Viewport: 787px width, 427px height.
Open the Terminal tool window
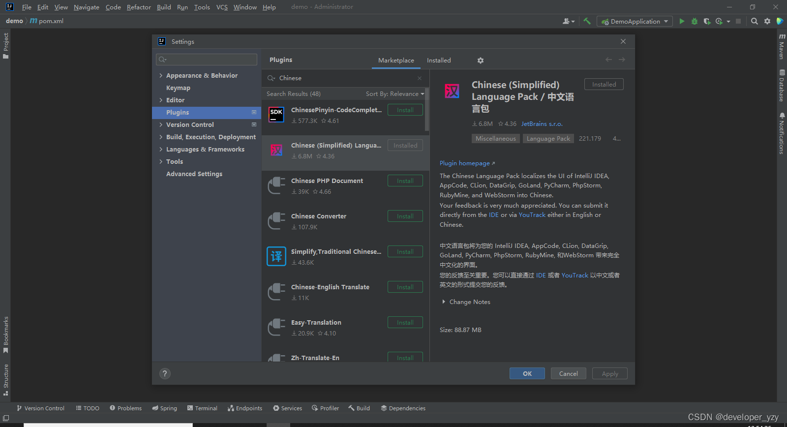202,408
